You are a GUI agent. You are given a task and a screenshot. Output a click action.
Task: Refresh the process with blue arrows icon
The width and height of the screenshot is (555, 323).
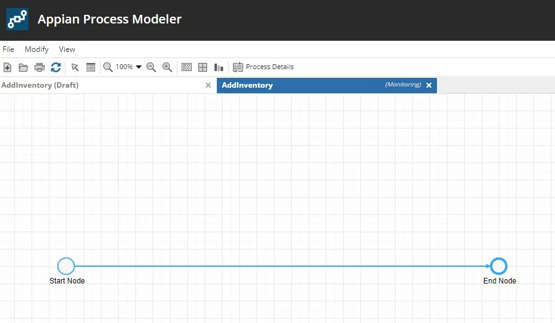point(56,67)
